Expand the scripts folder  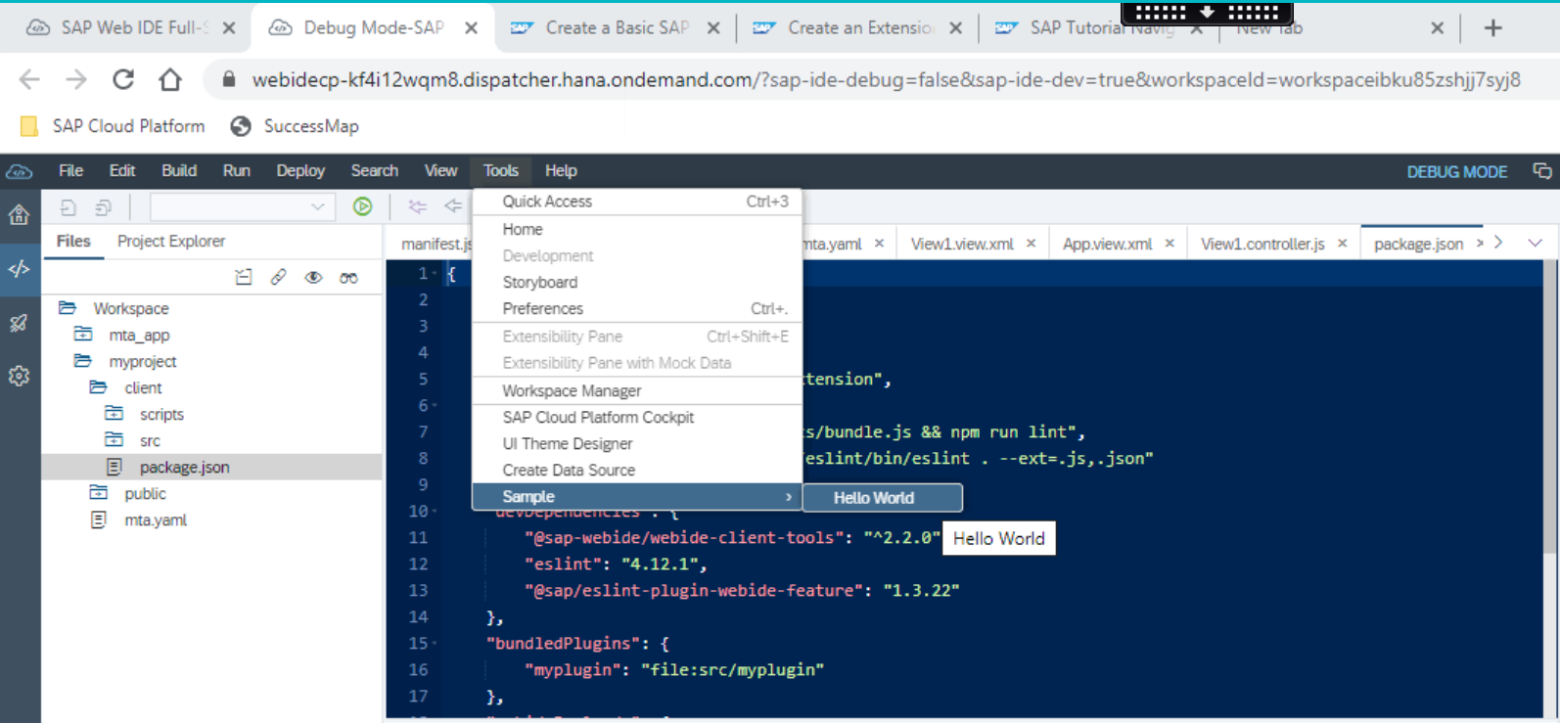(115, 414)
